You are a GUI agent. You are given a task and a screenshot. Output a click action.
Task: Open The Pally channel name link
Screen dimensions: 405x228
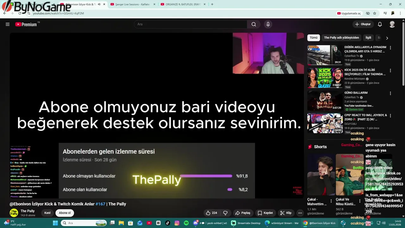[28, 211]
